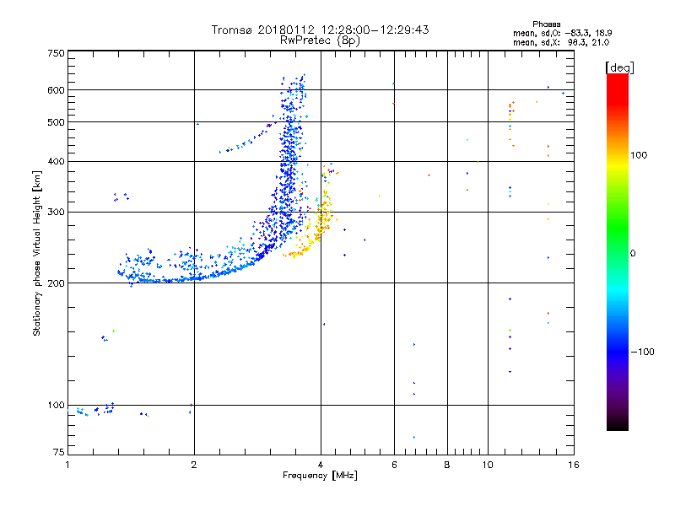Click the x-axis tick label '10'
The width and height of the screenshot is (675, 506).
point(488,465)
